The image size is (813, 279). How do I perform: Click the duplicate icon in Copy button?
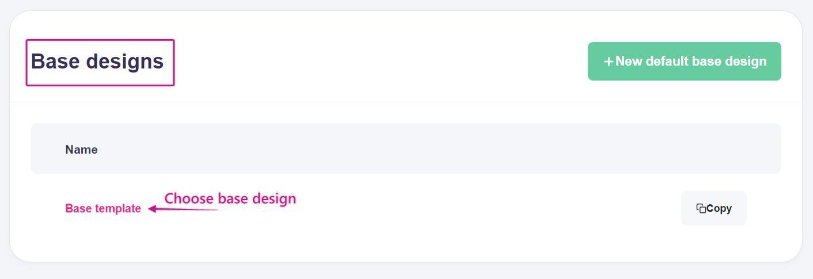(701, 208)
